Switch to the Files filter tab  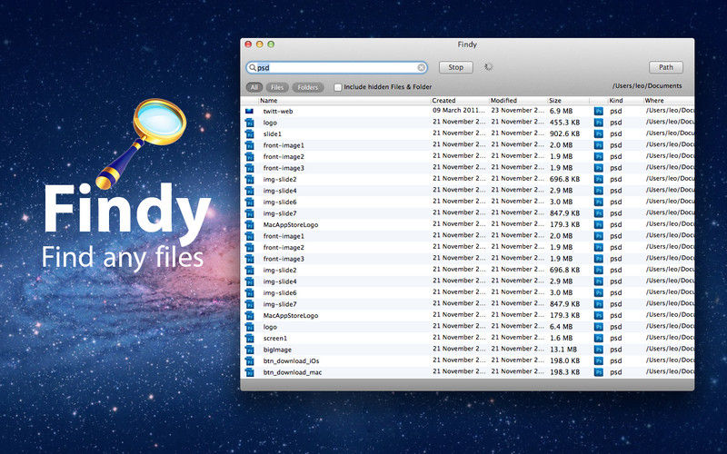pos(277,87)
